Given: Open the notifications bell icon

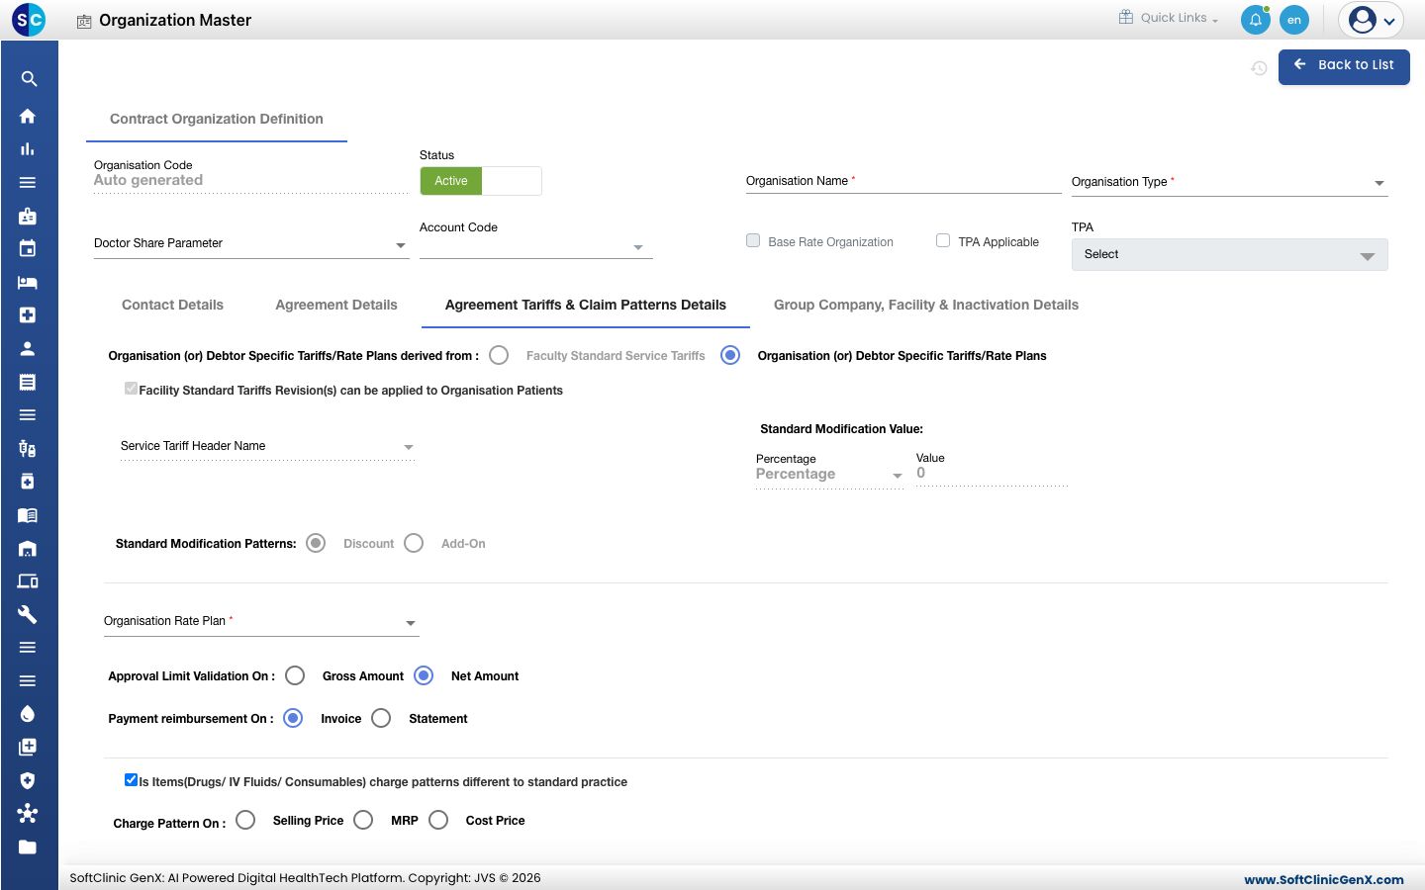Looking at the screenshot, I should pos(1255,20).
